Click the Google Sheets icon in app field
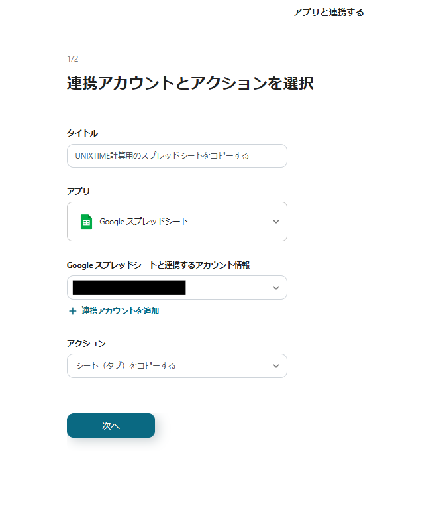This screenshot has height=518, width=445. pyautogui.click(x=86, y=222)
